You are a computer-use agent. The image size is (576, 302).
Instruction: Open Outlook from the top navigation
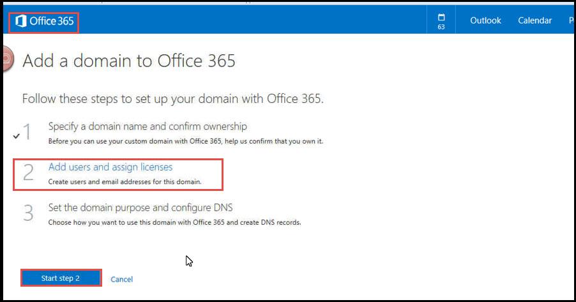pyautogui.click(x=485, y=20)
